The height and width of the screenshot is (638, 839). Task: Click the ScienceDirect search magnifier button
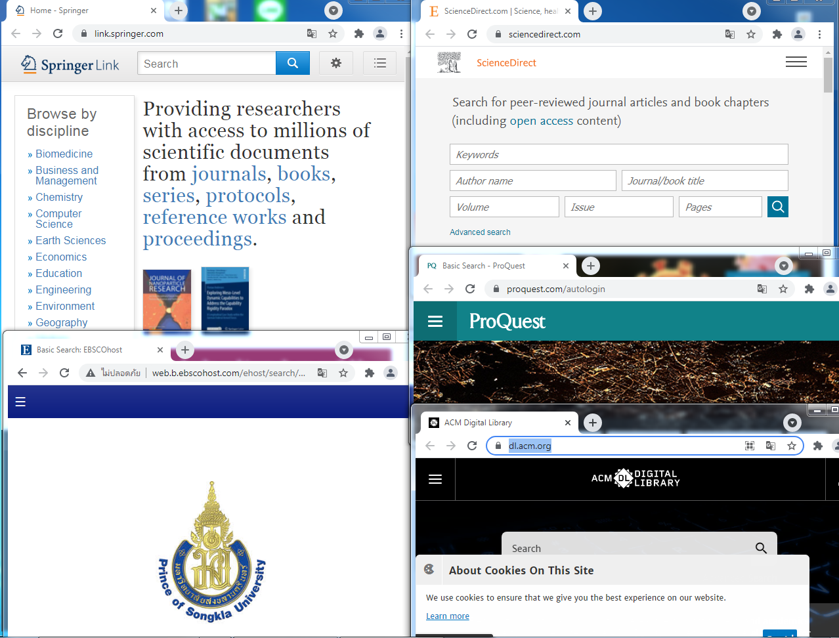tap(778, 207)
